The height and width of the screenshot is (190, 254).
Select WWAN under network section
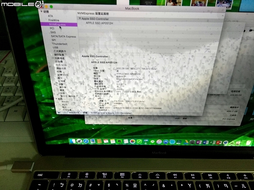coord(65,102)
